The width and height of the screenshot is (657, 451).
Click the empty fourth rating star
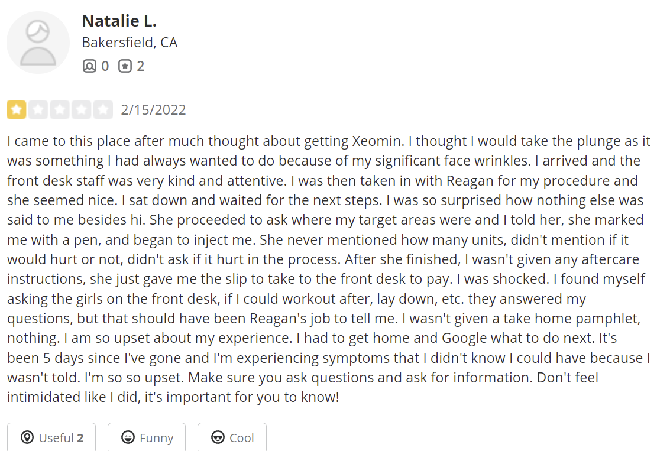(82, 110)
